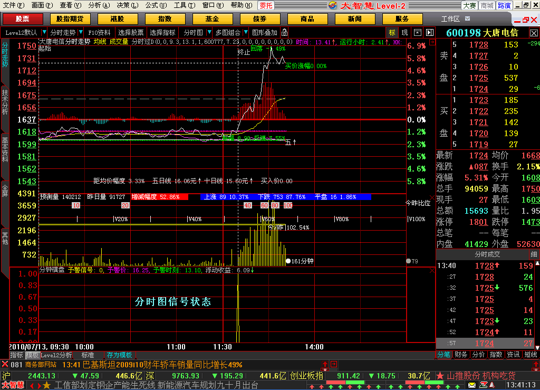Viewport: 540px width, 390px height.
Task: Click the 选择股票 toolbar item
Action: (x=131, y=32)
